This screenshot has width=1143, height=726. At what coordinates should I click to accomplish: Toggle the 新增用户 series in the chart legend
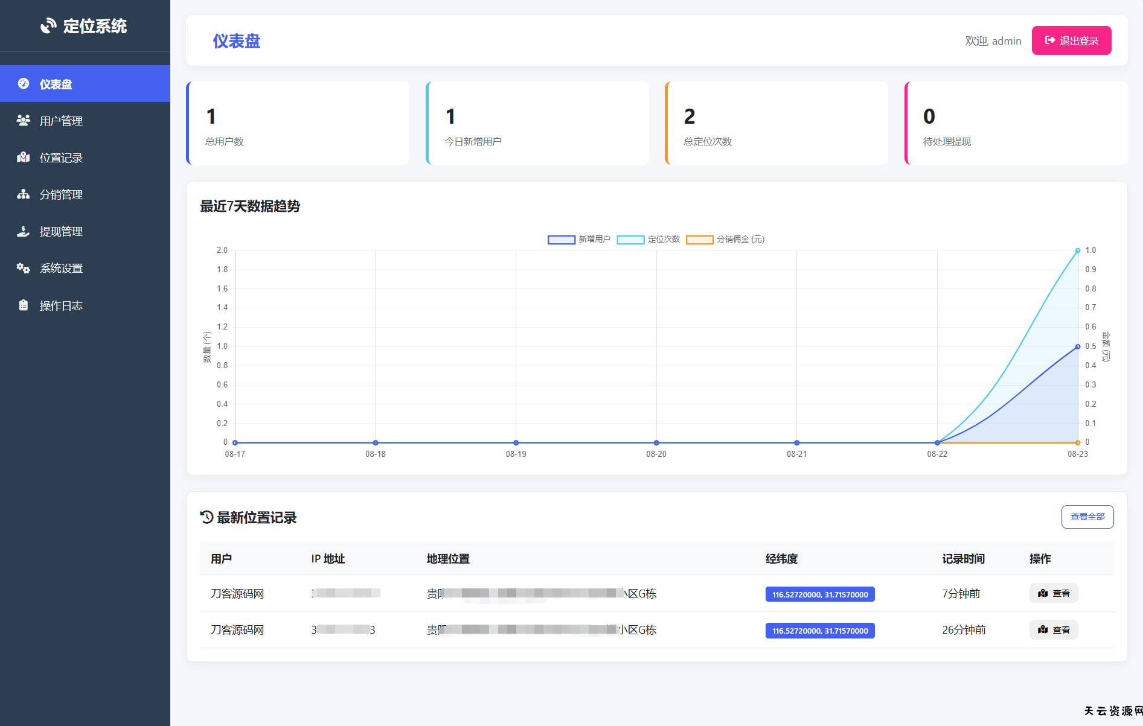tap(594, 239)
